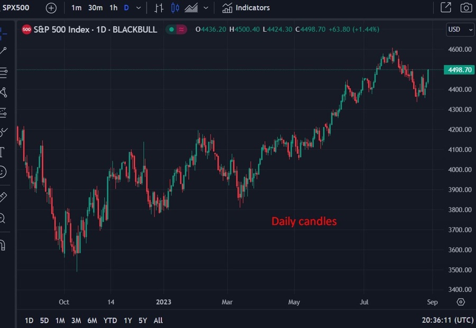The width and height of the screenshot is (476, 328).
Task: Set date range to All
Action: click(x=158, y=321)
